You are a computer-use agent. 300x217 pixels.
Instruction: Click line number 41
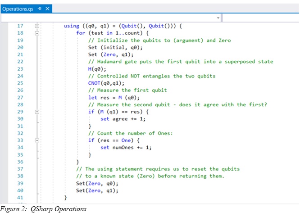(20, 198)
